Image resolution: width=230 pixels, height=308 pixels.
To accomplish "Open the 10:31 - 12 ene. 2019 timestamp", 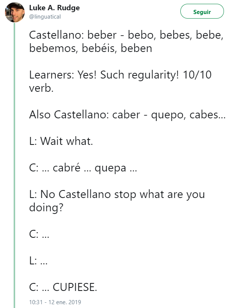I will click(x=55, y=302).
